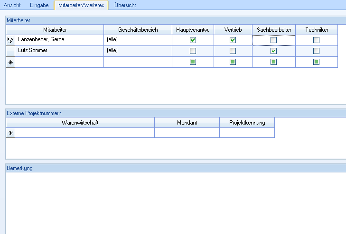The height and width of the screenshot is (234, 346).
Task: Uncheck Vertrieb for Lanzenheber, Gerda
Action: pos(233,40)
